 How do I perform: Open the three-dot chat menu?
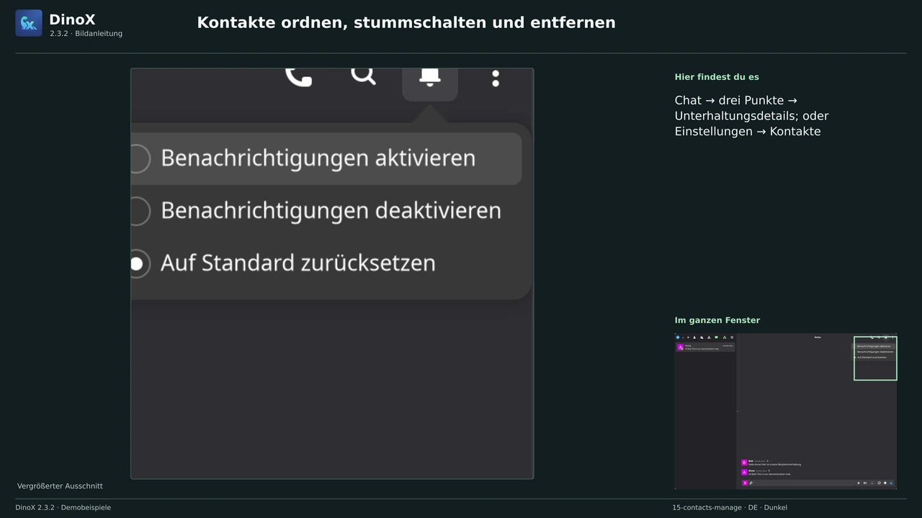click(x=496, y=78)
